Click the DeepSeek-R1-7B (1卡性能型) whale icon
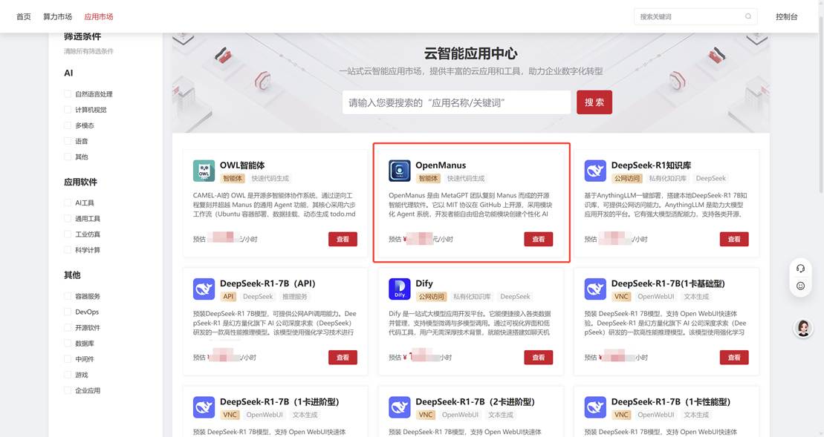Viewport: 824px width, 437px height. 595,407
